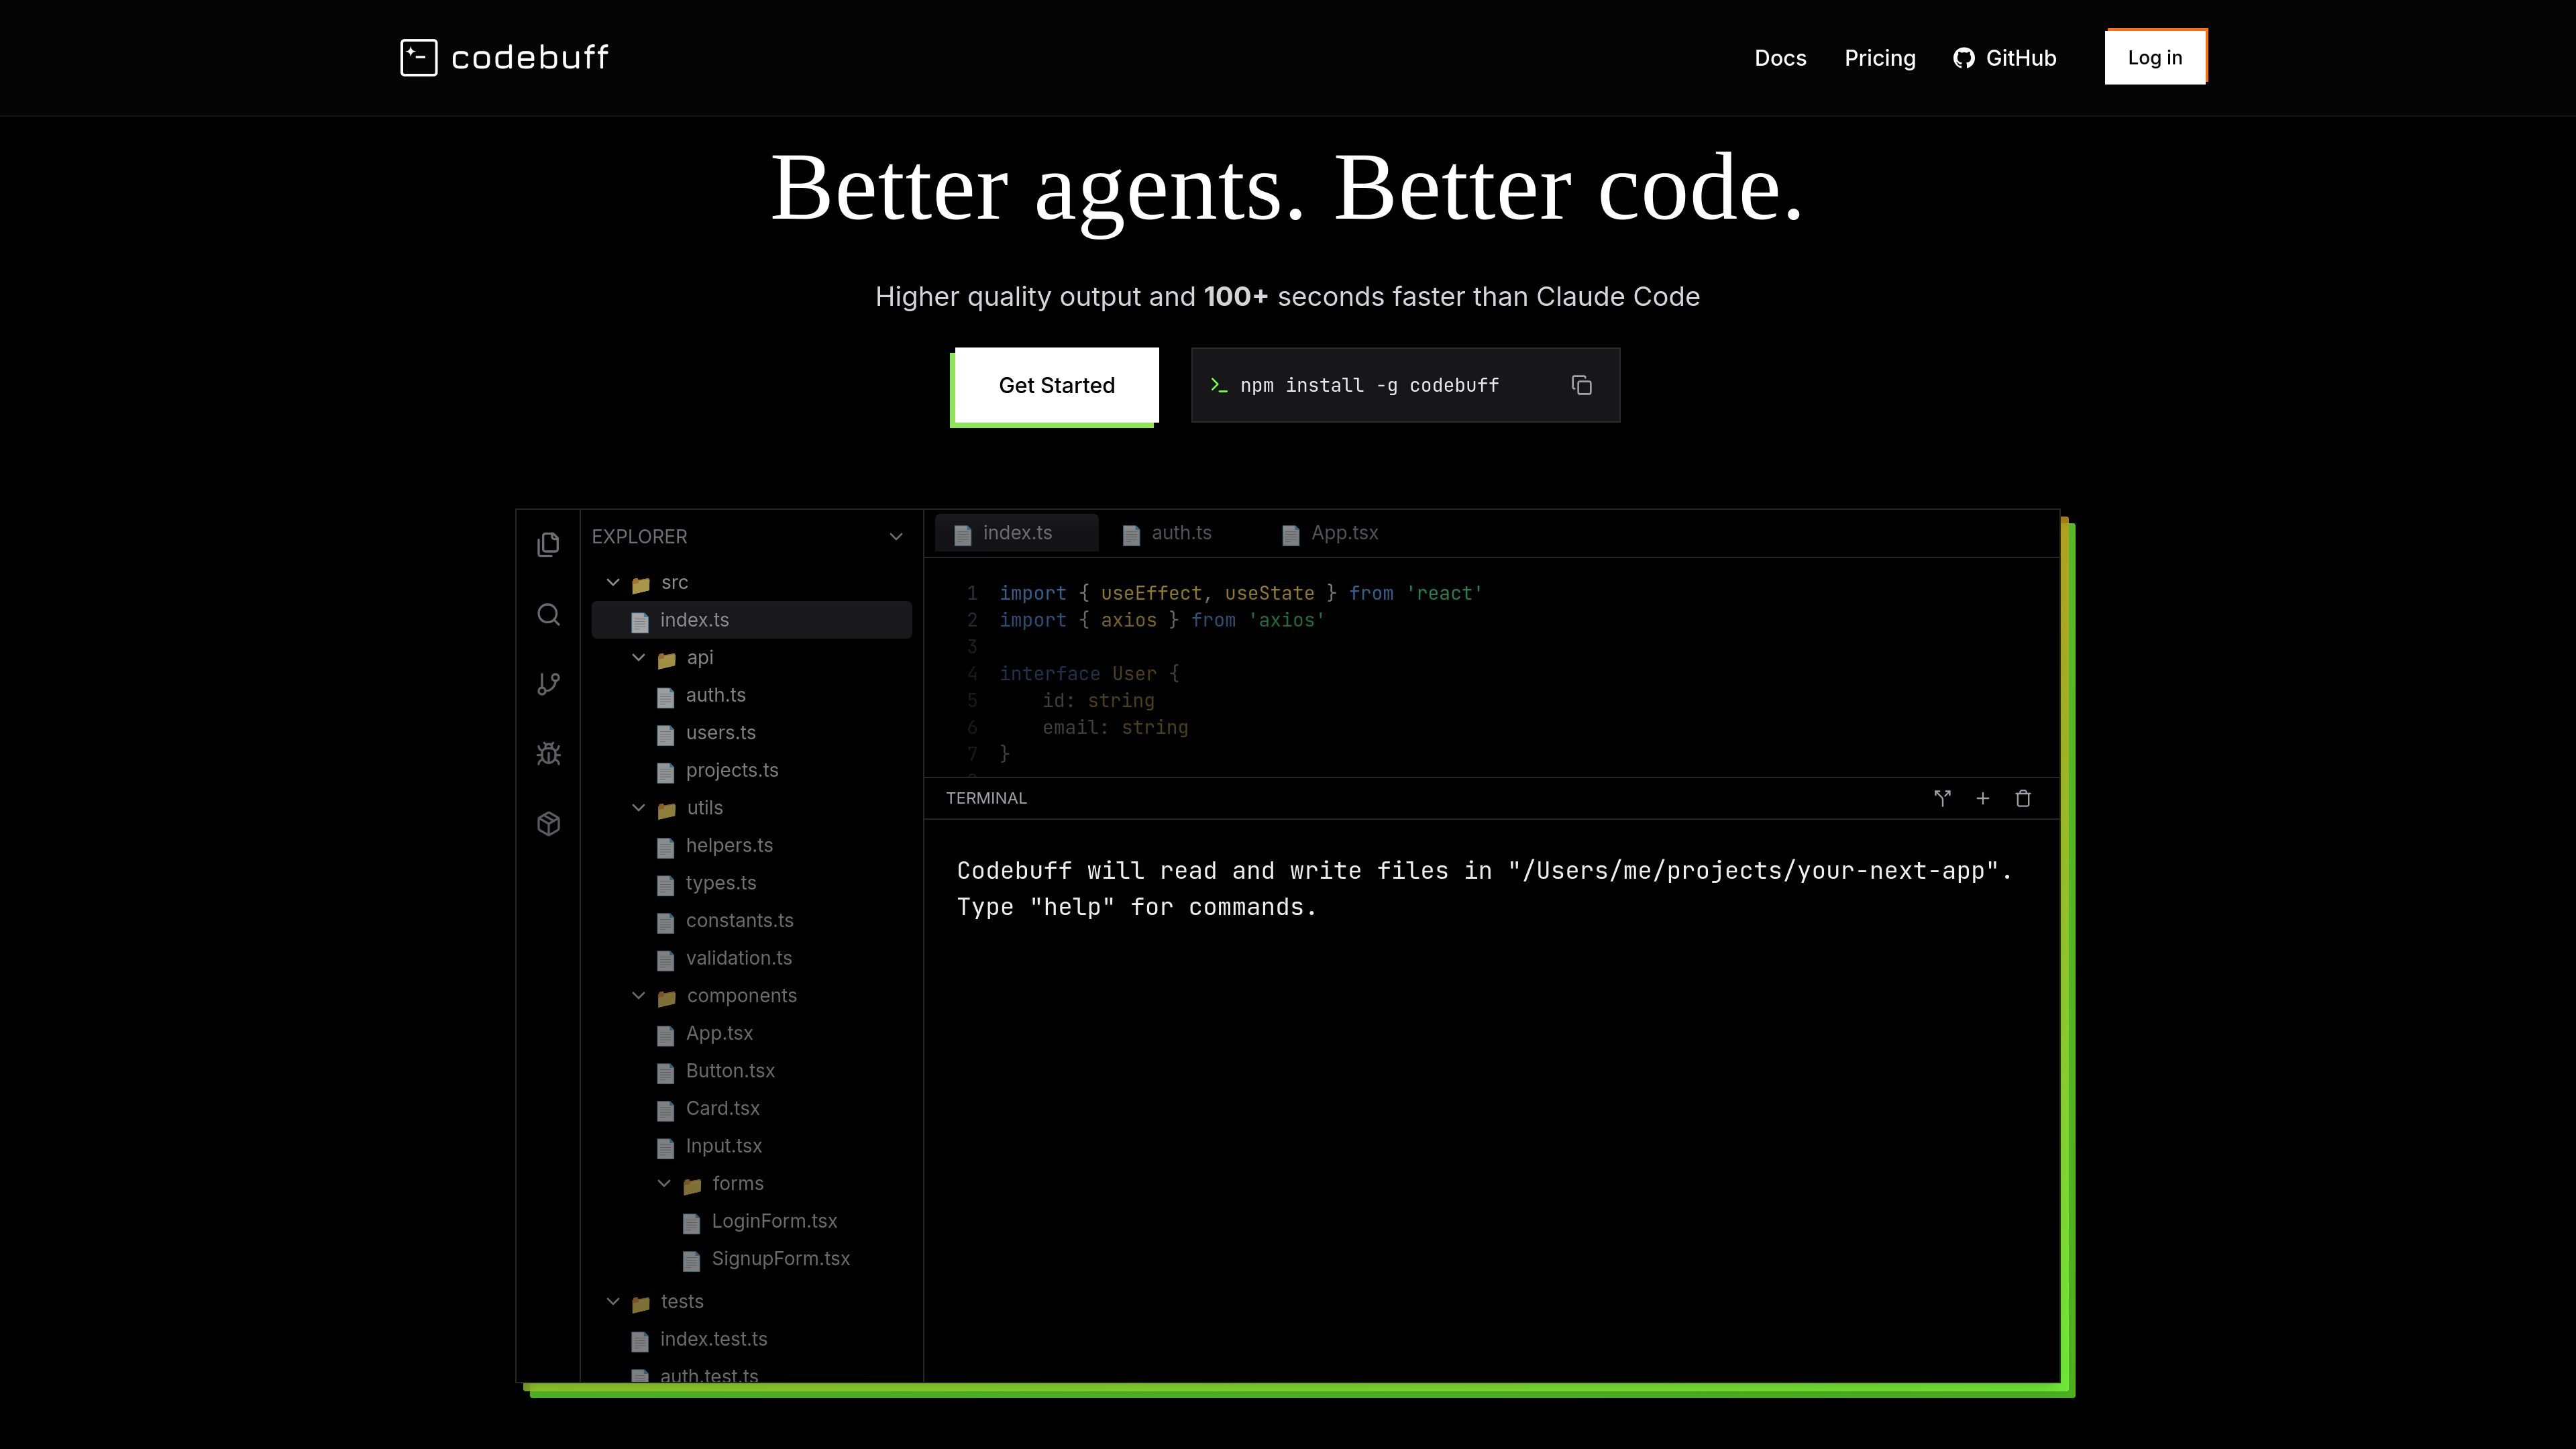Switch to the auth.ts editor tab
The height and width of the screenshot is (1449, 2576).
tap(1179, 533)
